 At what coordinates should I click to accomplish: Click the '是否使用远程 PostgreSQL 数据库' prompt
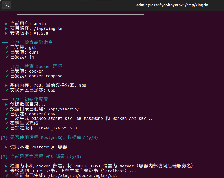click(49, 137)
